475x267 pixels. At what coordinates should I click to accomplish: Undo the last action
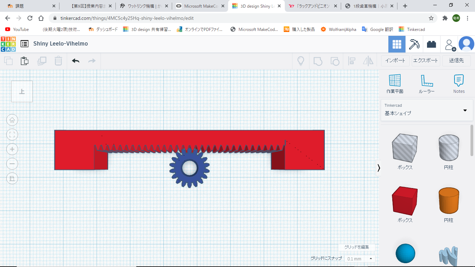(x=75, y=61)
